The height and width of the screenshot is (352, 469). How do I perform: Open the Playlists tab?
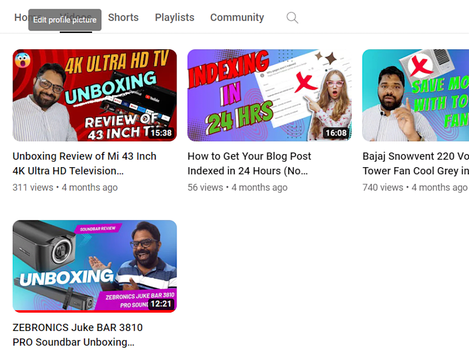tap(175, 18)
